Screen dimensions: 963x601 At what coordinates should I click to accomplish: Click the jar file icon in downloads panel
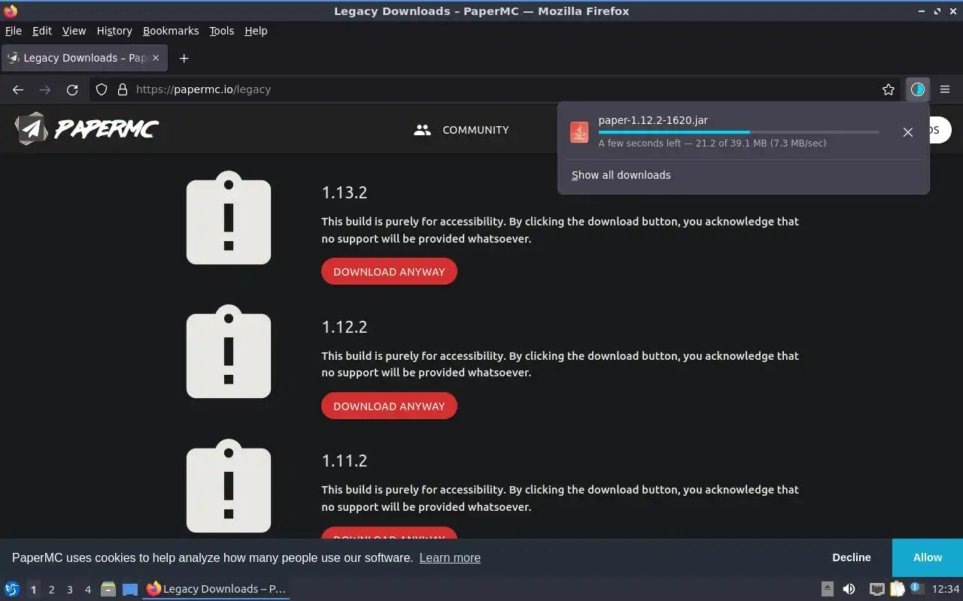tap(579, 132)
